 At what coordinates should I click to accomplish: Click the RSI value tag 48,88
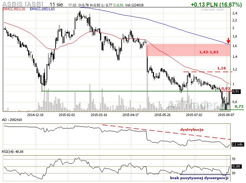237,167
